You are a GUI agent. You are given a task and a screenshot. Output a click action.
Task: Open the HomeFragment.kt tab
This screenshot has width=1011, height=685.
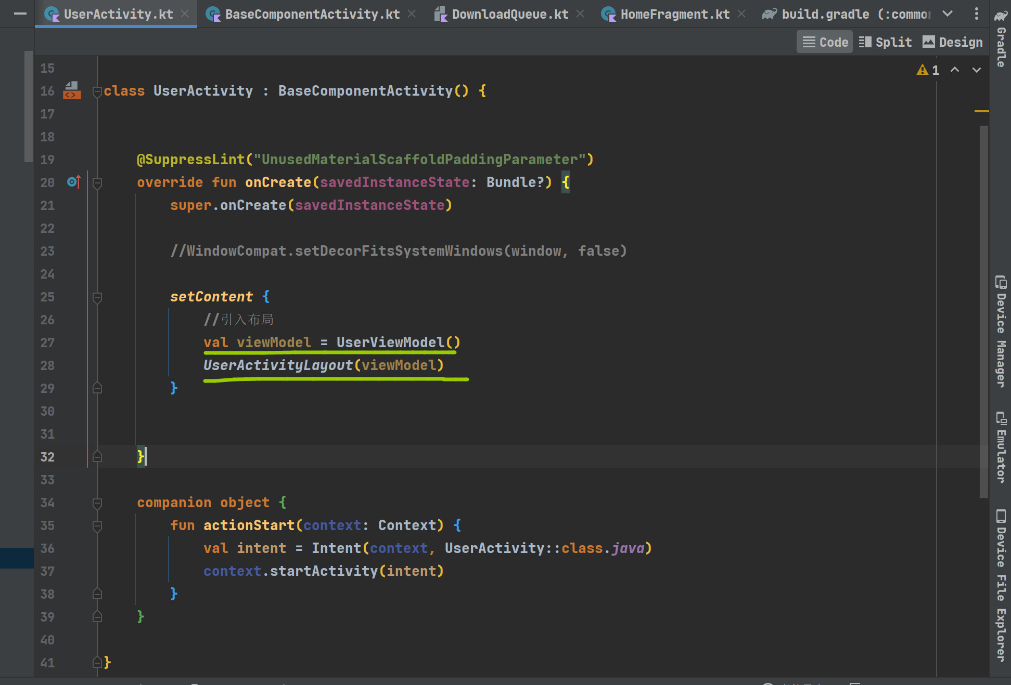pyautogui.click(x=675, y=14)
